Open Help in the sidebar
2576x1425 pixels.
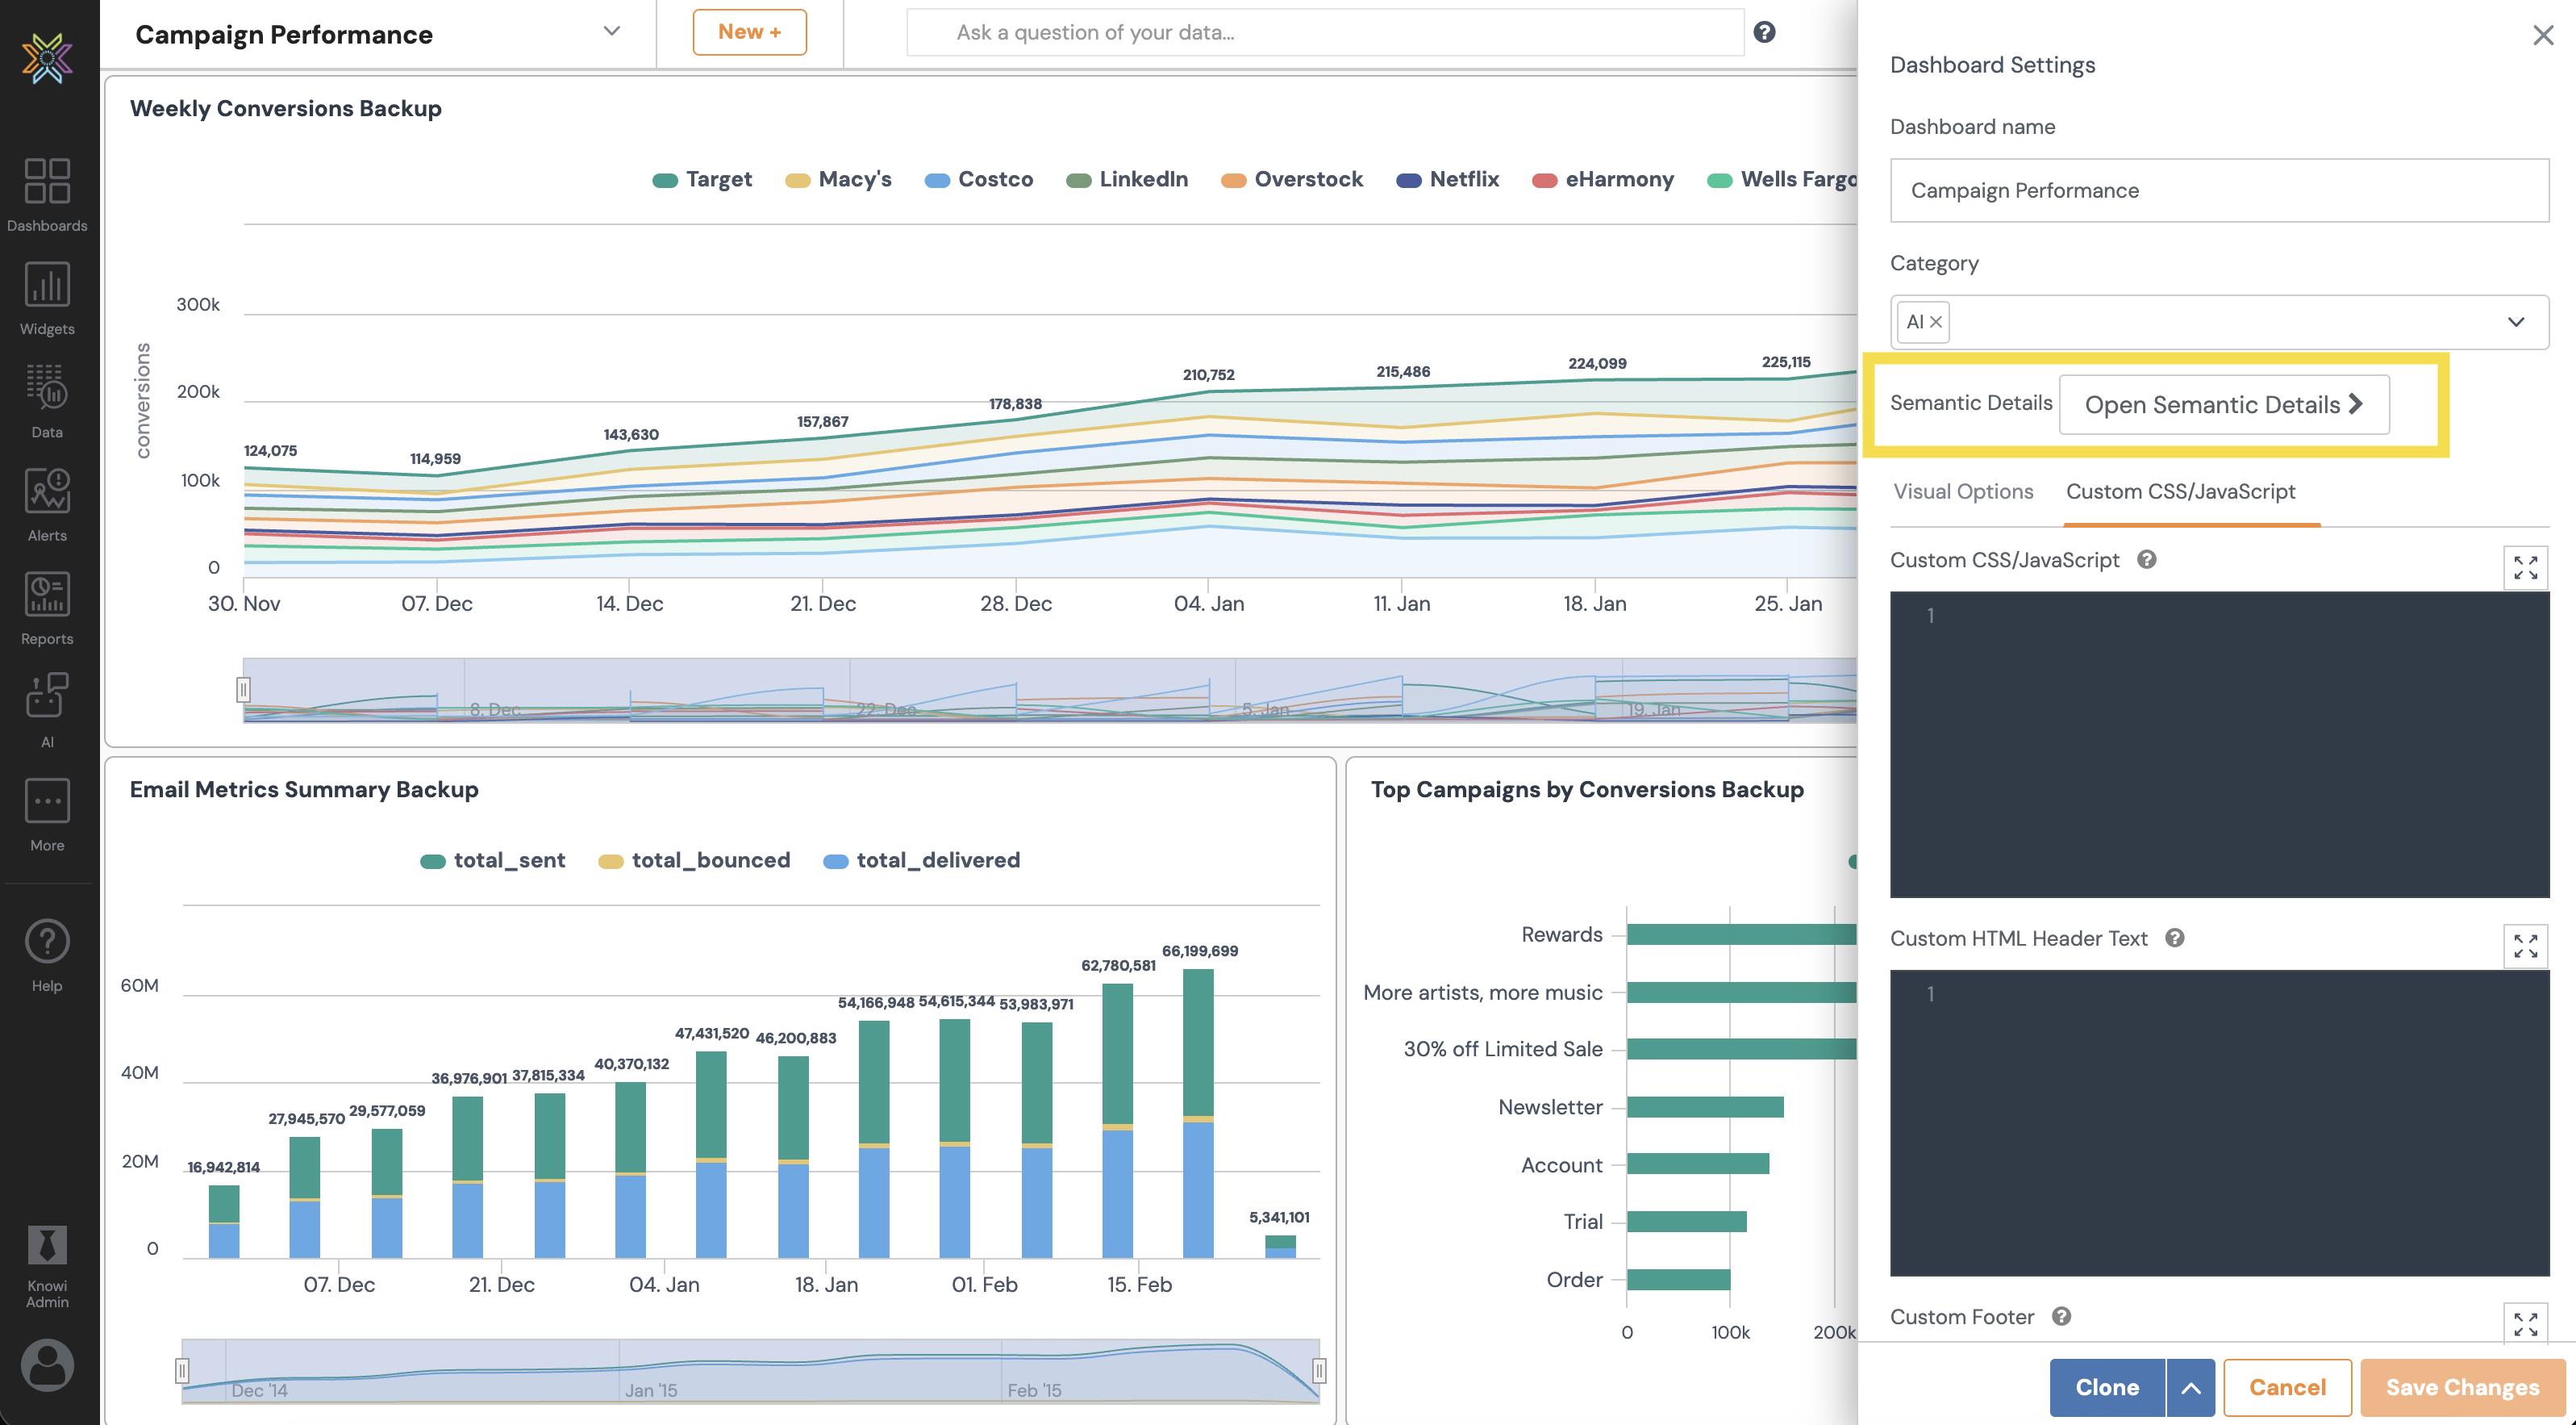[x=47, y=955]
